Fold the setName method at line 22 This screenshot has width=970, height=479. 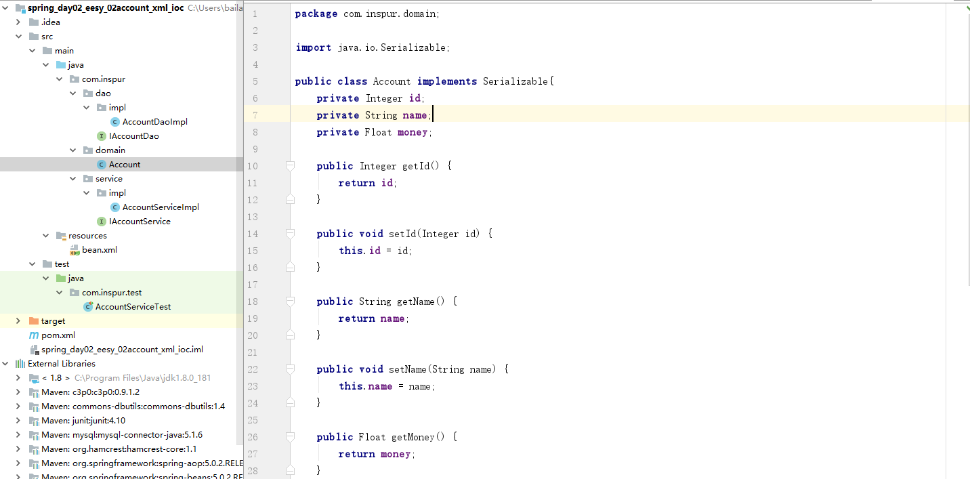pyautogui.click(x=291, y=369)
